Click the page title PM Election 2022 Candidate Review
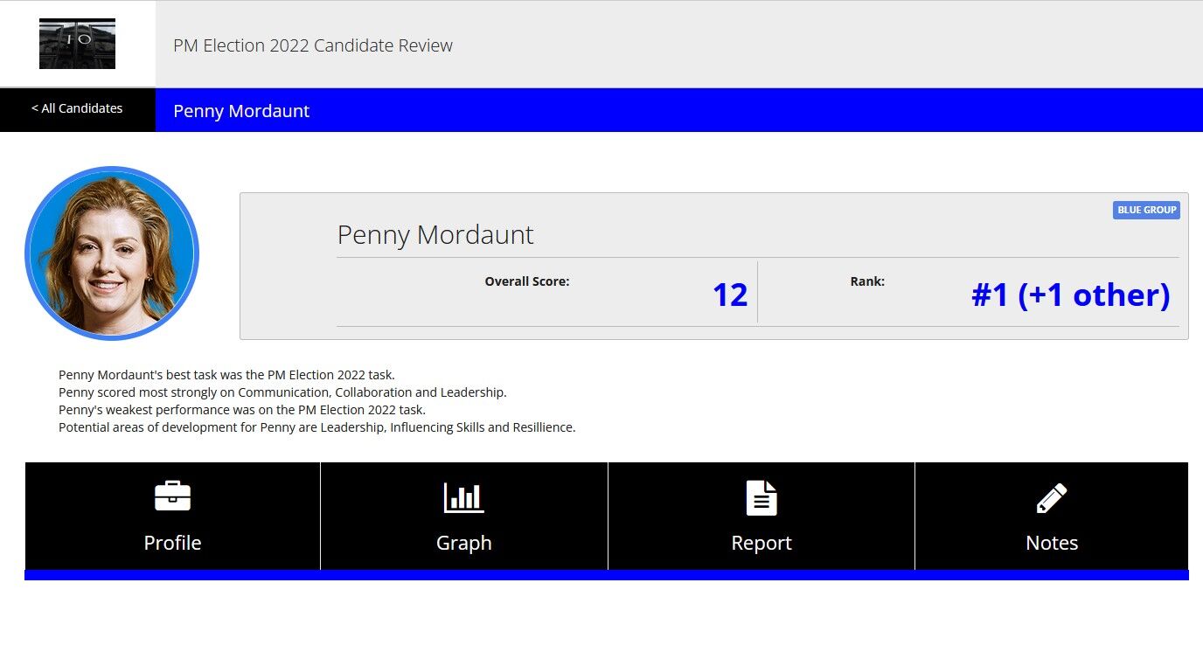Image resolution: width=1203 pixels, height=645 pixels. tap(313, 45)
